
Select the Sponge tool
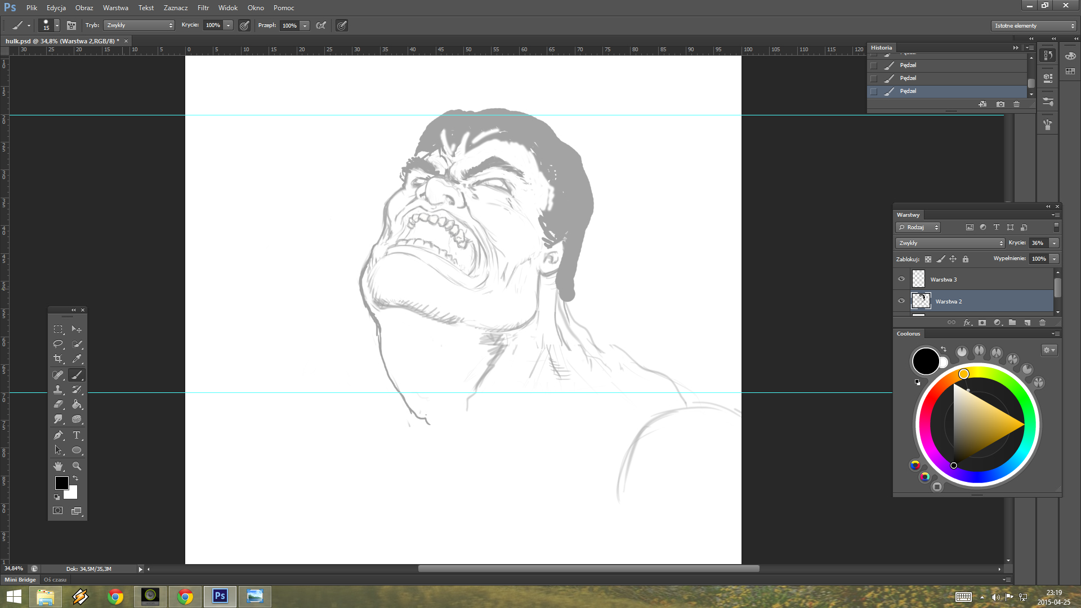77,419
